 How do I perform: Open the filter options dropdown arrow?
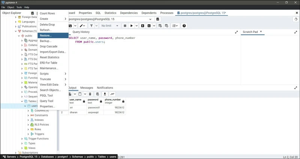97,26
